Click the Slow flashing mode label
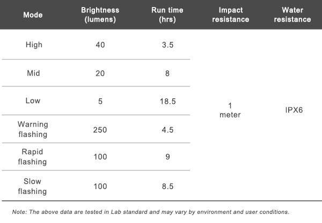322x223 pixels. 33,184
